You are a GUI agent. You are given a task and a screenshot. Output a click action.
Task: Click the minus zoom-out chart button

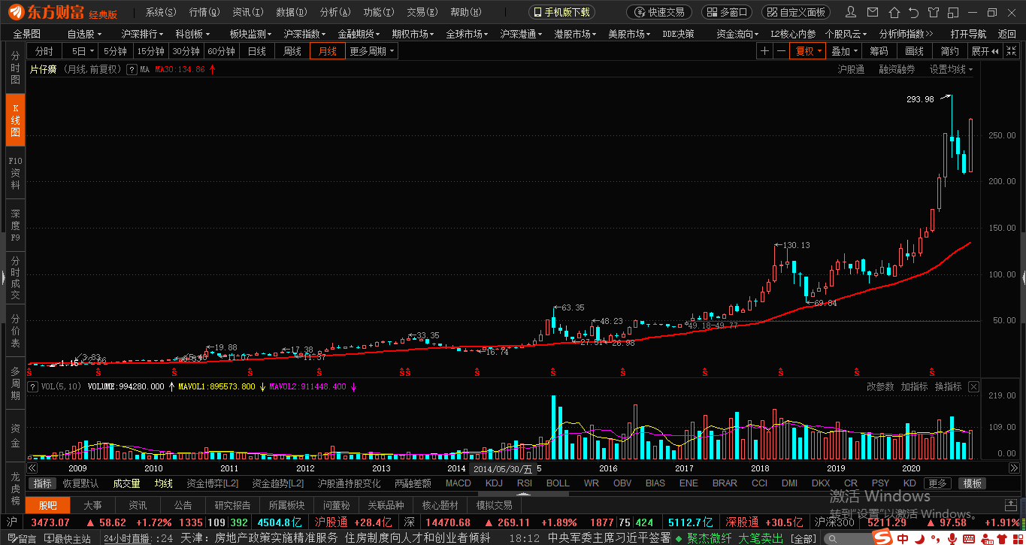(x=781, y=51)
